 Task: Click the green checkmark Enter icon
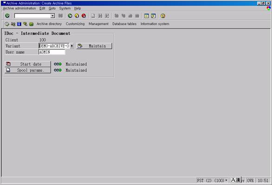tap(7, 16)
